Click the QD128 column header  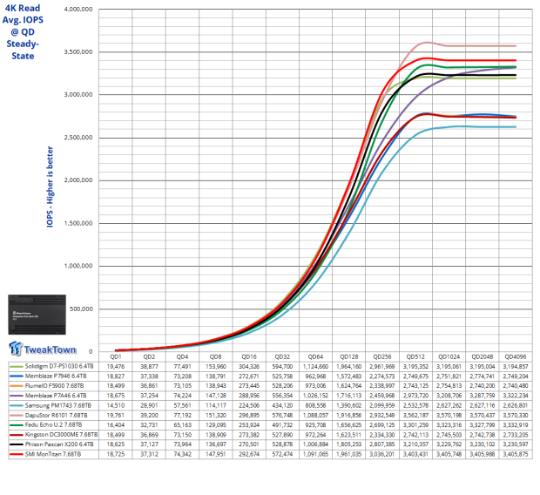(349, 356)
